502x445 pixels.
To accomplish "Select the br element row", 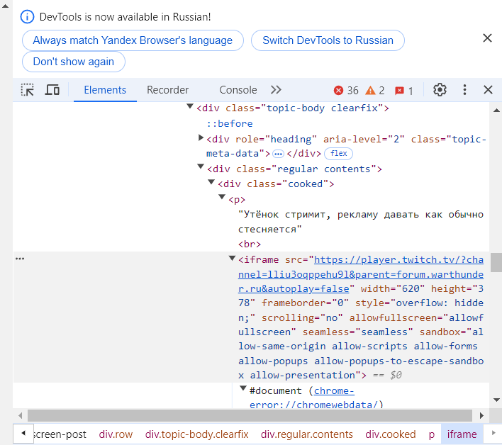I will [250, 244].
